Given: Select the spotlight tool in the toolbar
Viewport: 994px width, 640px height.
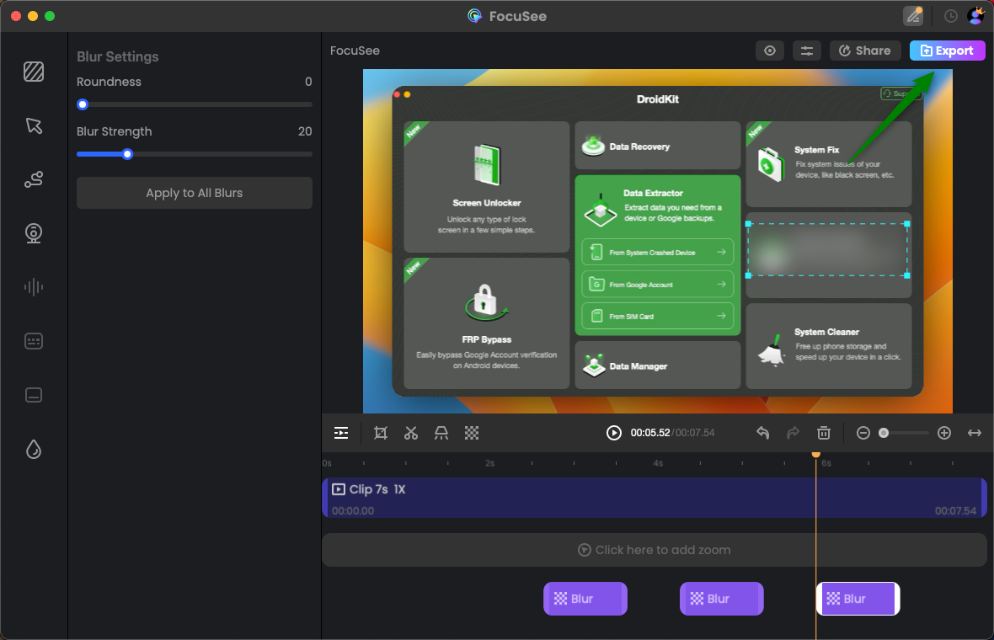Looking at the screenshot, I should click(x=441, y=433).
